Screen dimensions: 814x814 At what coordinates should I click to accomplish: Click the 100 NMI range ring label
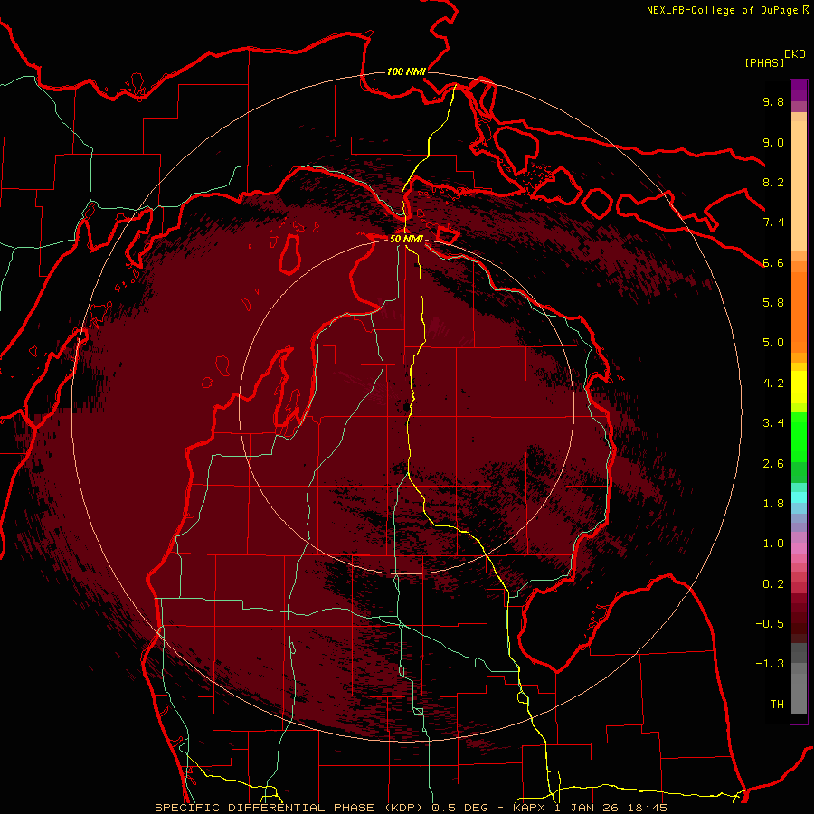pyautogui.click(x=406, y=71)
